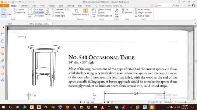This screenshot has height=110, width=197.
Task: Switch to the View ribbon tab
Action: pyautogui.click(x=34, y=6)
